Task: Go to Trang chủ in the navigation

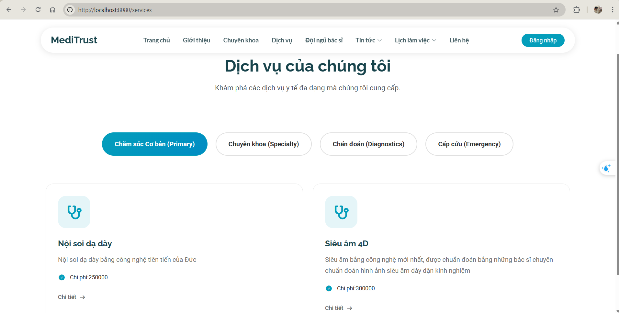Action: [x=156, y=40]
